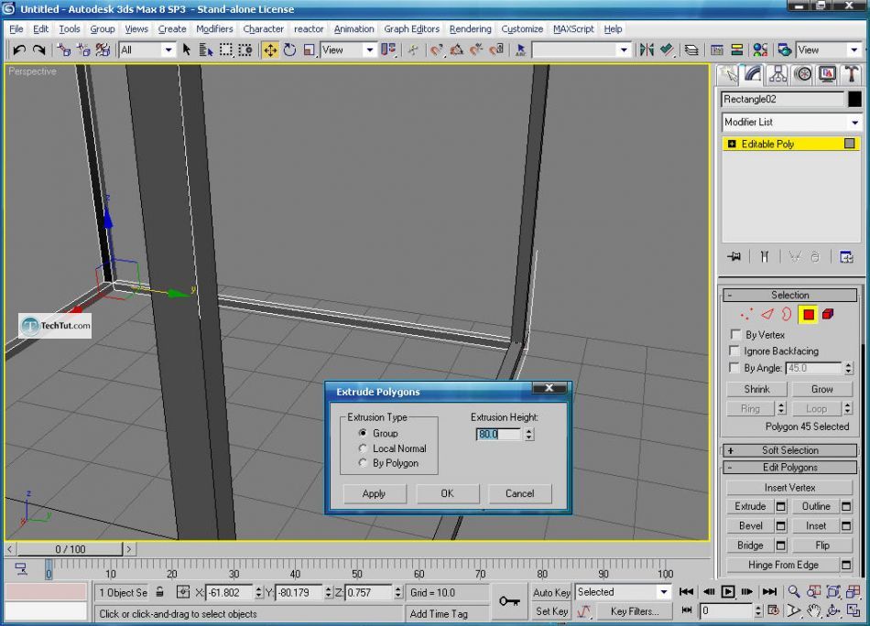Viewport: 870px width, 626px height.
Task: Click the time slider showing 0 / 100
Action: (70, 549)
